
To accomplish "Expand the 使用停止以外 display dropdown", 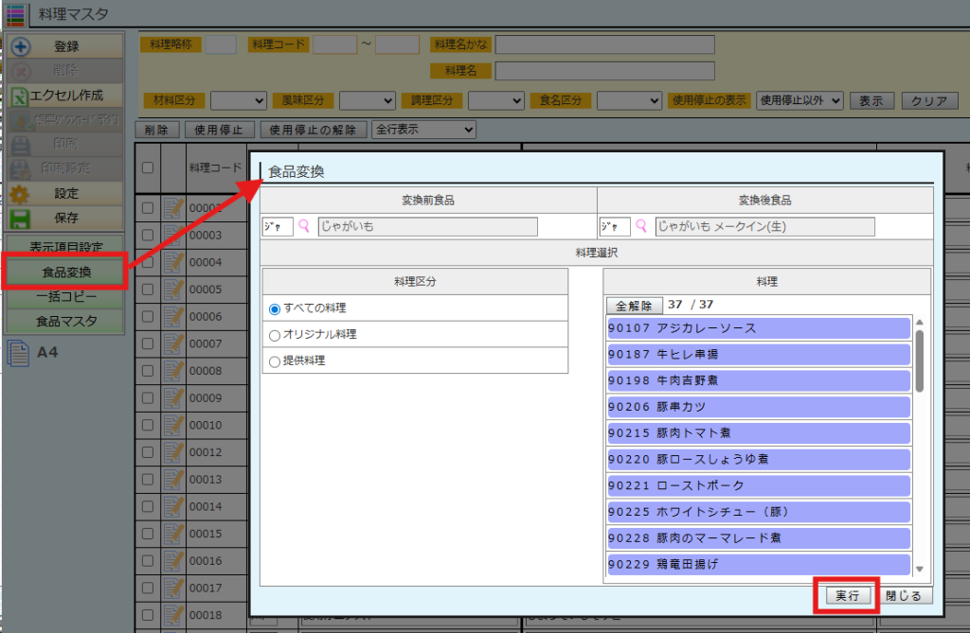I will pos(799,100).
